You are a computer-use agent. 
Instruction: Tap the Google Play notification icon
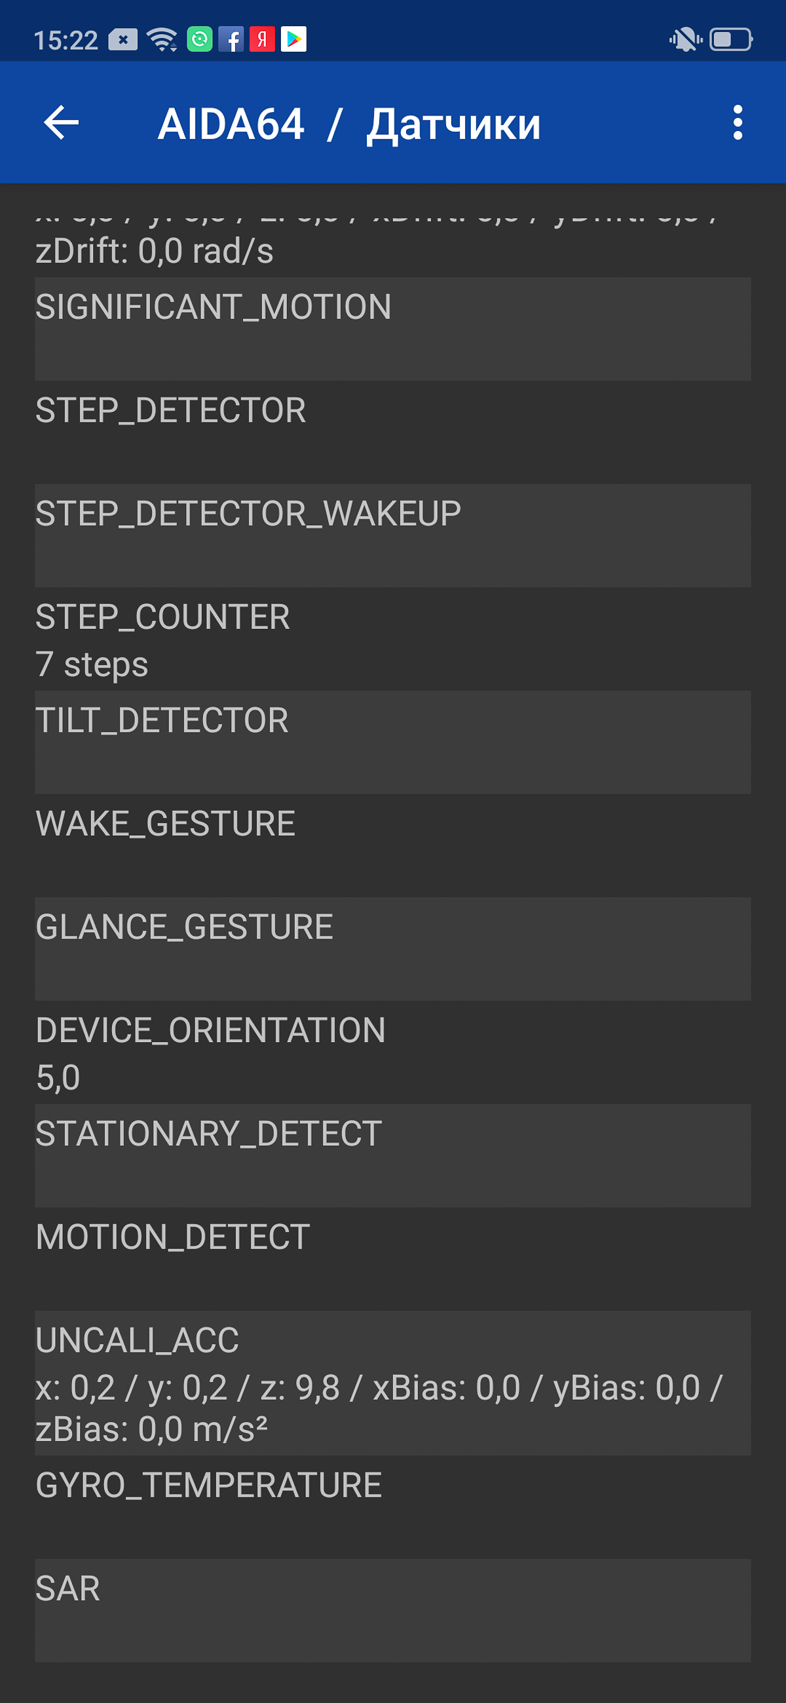pos(293,40)
